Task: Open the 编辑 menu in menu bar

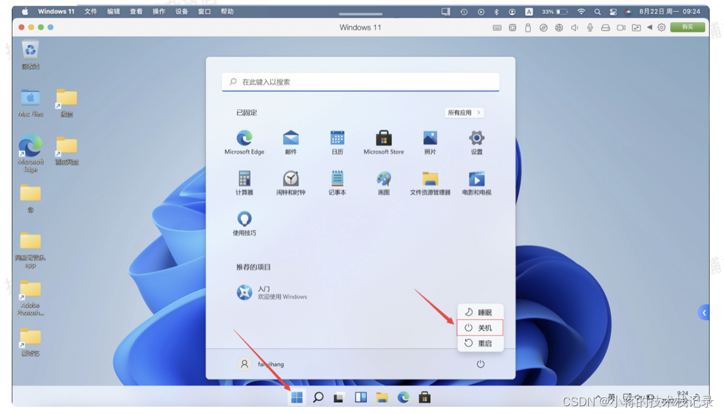Action: click(114, 12)
